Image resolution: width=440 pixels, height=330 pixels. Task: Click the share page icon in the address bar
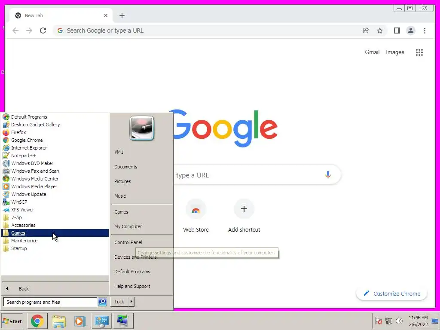tap(366, 31)
